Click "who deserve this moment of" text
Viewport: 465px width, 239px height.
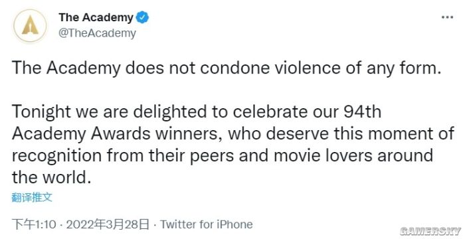coord(341,133)
